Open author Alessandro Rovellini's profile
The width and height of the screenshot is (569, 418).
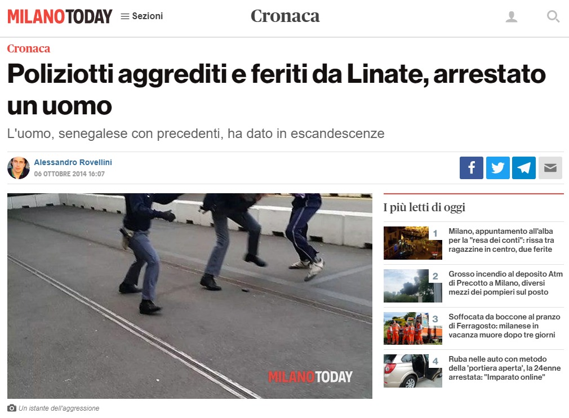click(73, 162)
